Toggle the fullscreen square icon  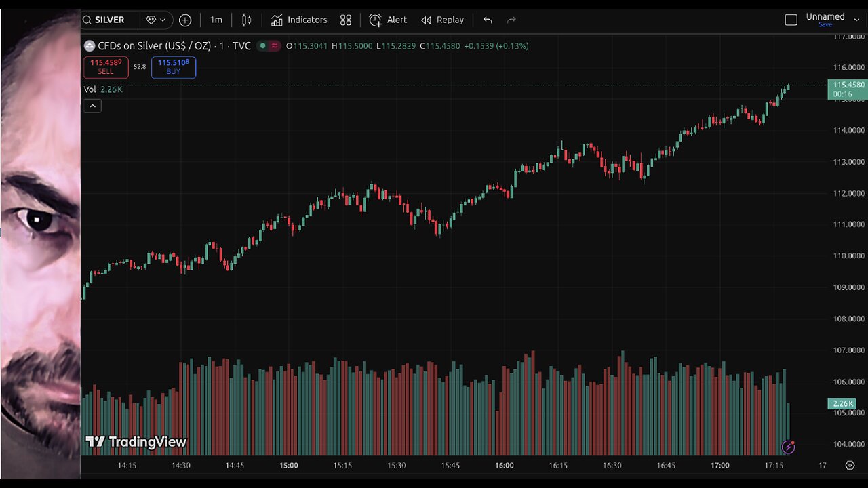(791, 20)
